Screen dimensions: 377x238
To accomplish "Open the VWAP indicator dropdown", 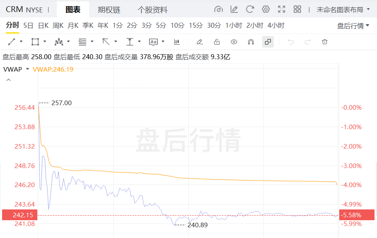I will pyautogui.click(x=27, y=69).
